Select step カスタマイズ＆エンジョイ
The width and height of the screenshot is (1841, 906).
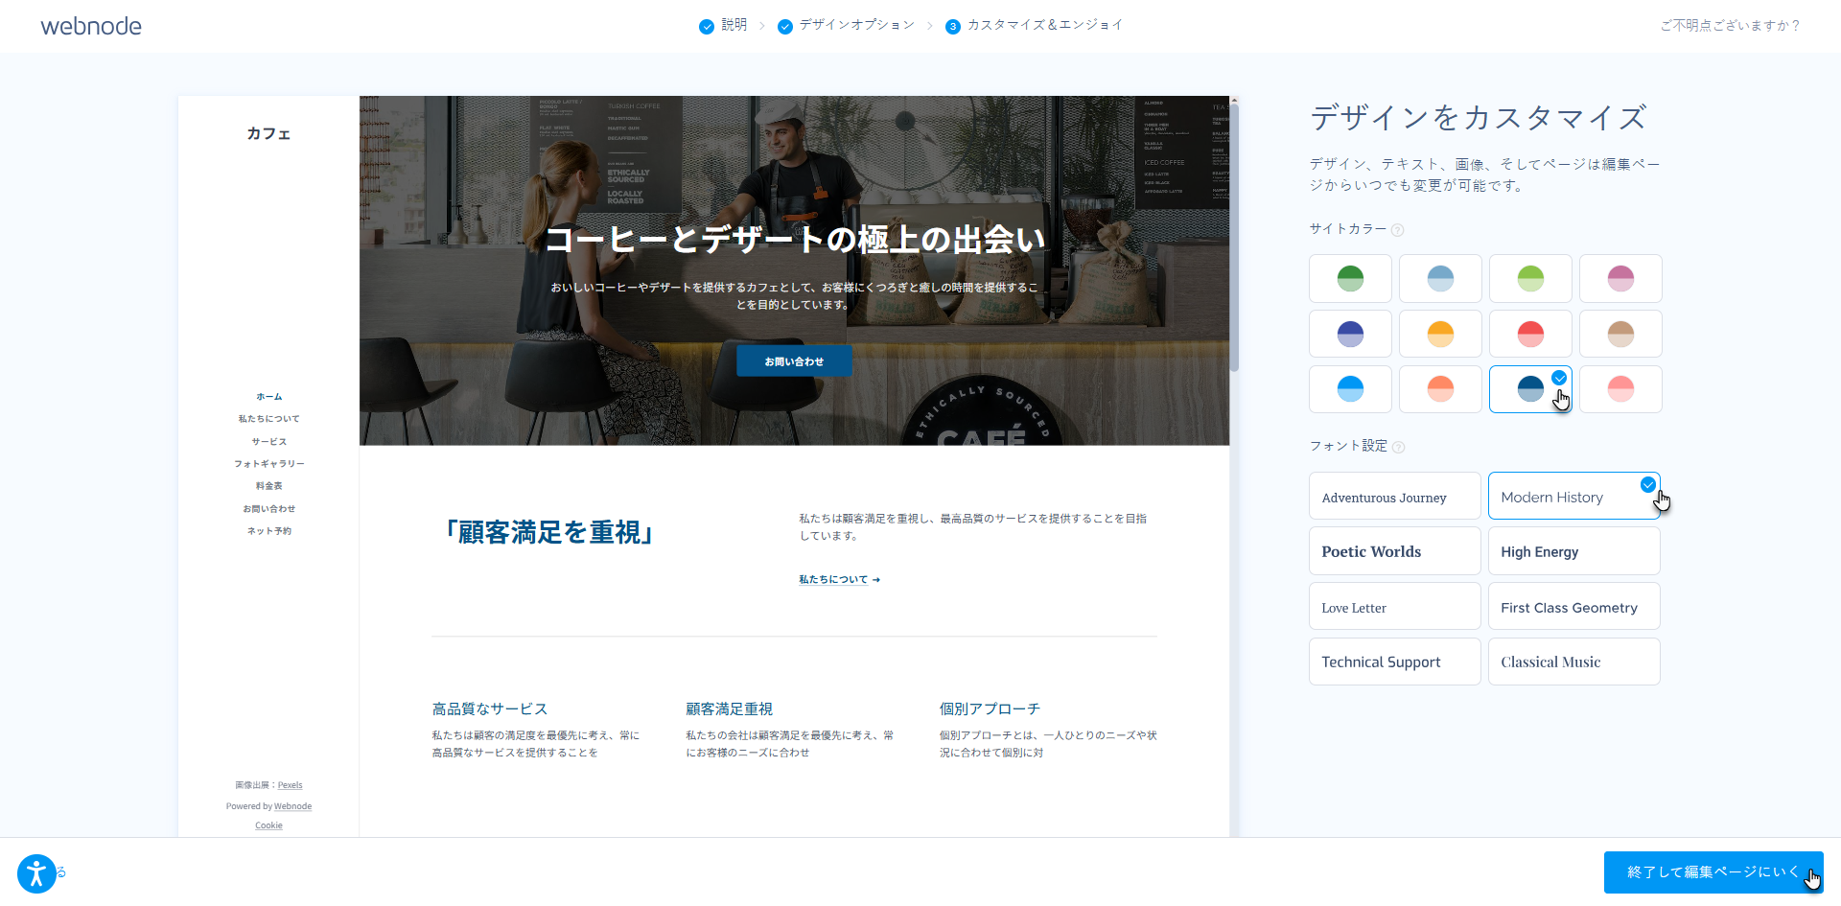pos(1034,26)
